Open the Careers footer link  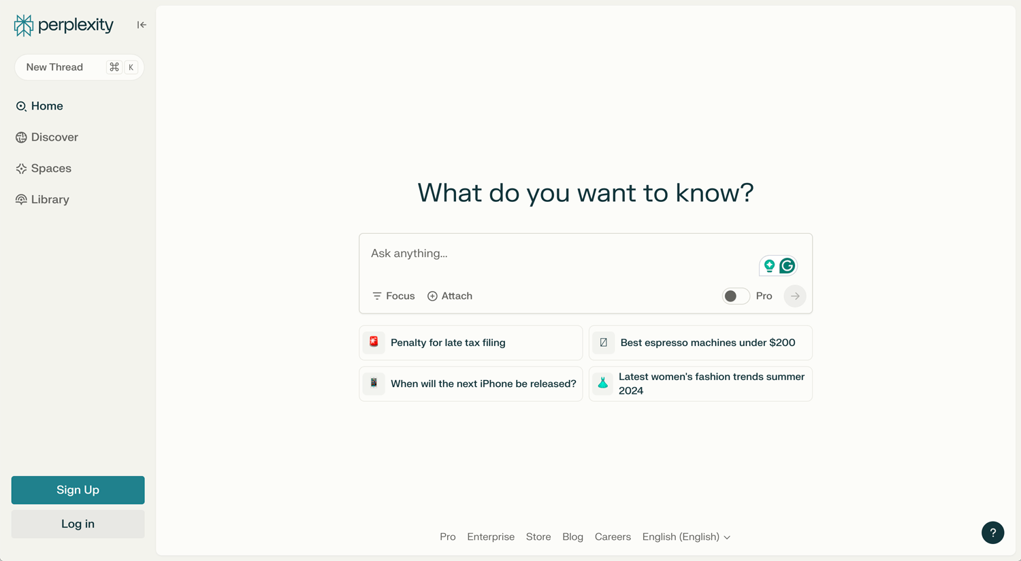tap(613, 537)
